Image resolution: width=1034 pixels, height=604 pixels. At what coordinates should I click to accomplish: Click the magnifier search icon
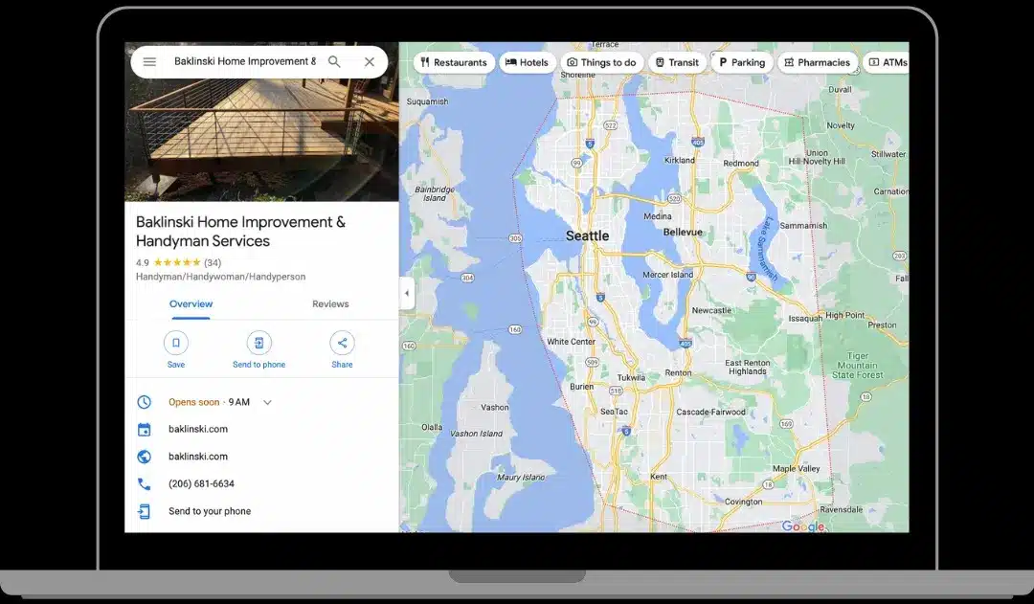click(x=334, y=62)
